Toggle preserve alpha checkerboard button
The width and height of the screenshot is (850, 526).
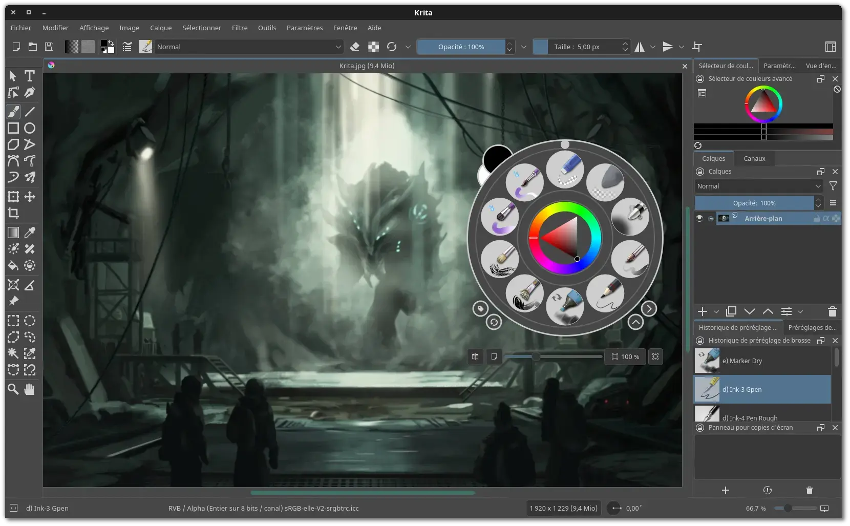(374, 47)
